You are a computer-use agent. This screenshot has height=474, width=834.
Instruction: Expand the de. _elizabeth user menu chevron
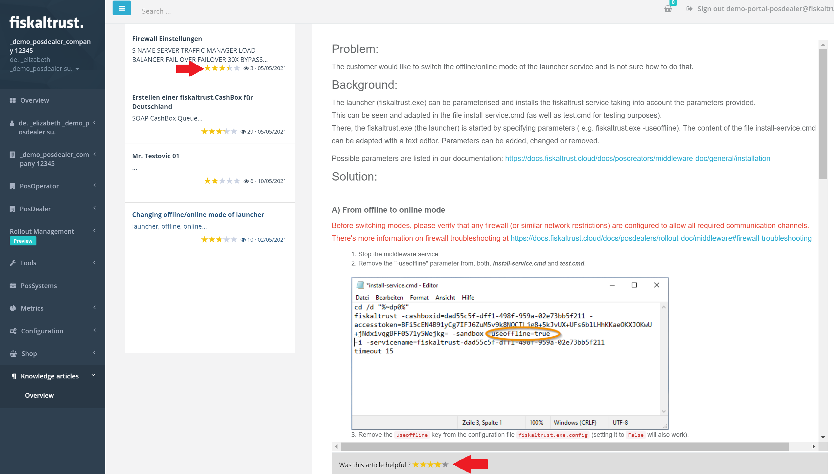[x=95, y=123]
